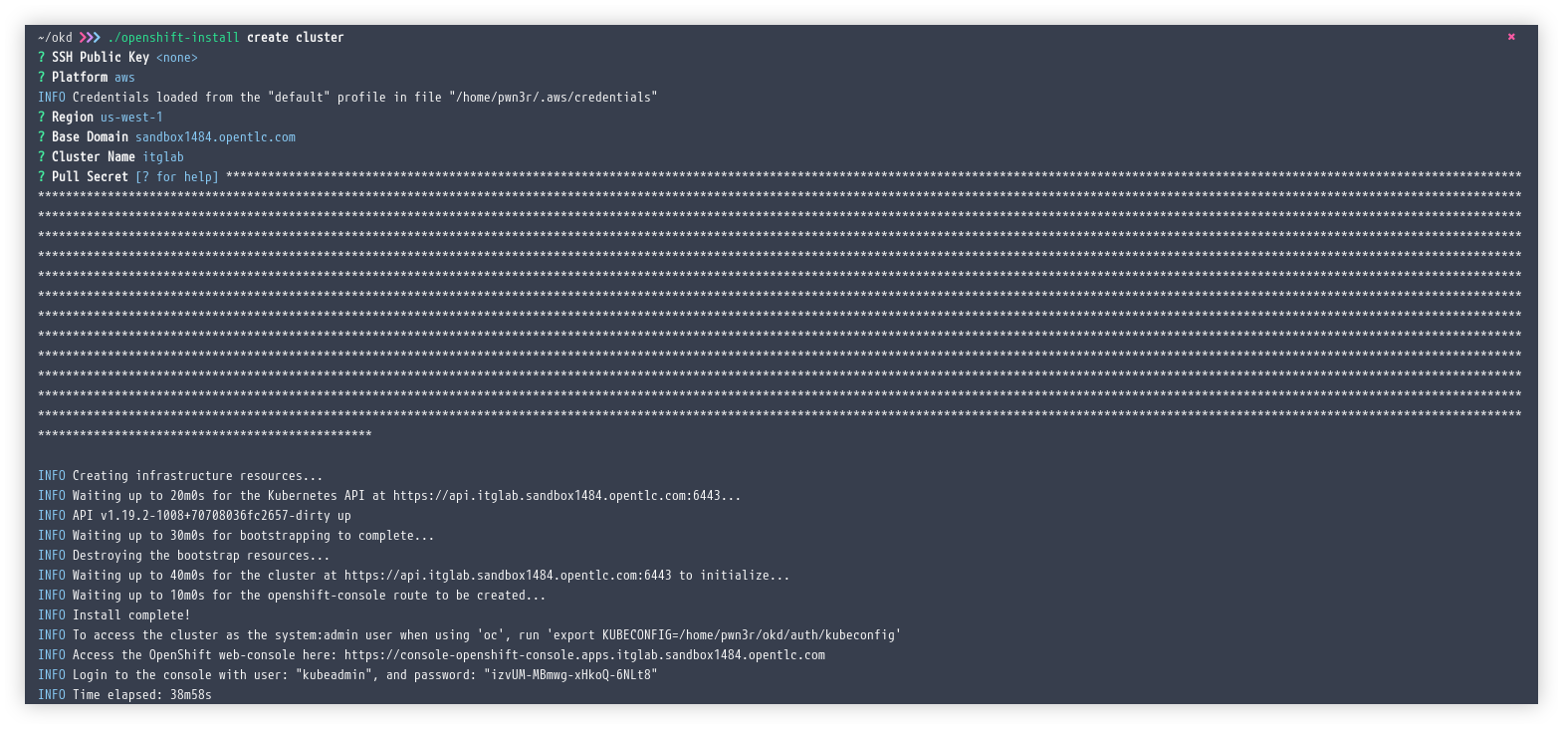Click the question mark beside Base Domain
This screenshot has width=1563, height=729.
tap(42, 137)
